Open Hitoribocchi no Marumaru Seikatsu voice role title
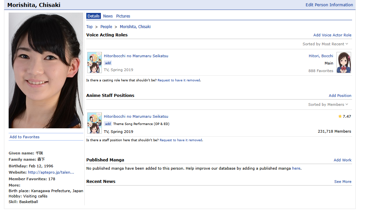The height and width of the screenshot is (211, 369). pyautogui.click(x=136, y=56)
